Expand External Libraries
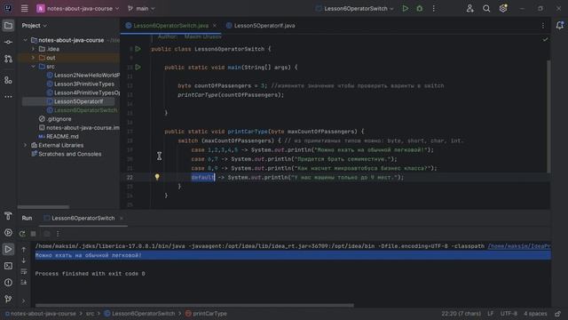The image size is (568, 320). coord(26,145)
